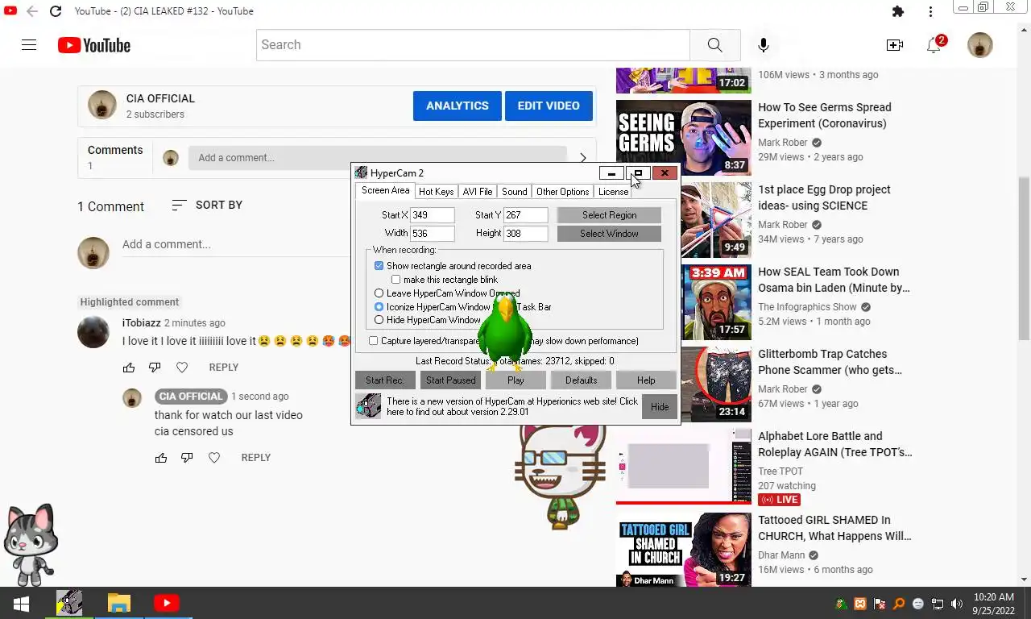Focus the YouTube search box
Screen dimensions: 1031x619
click(474, 45)
